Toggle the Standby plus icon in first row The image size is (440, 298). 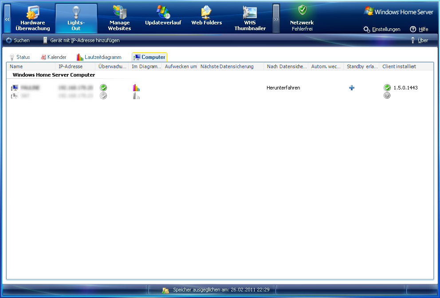[352, 88]
